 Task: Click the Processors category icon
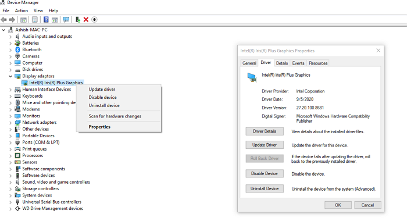click(x=17, y=155)
